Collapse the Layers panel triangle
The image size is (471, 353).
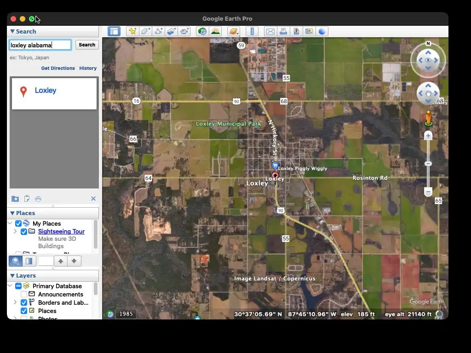click(x=12, y=276)
